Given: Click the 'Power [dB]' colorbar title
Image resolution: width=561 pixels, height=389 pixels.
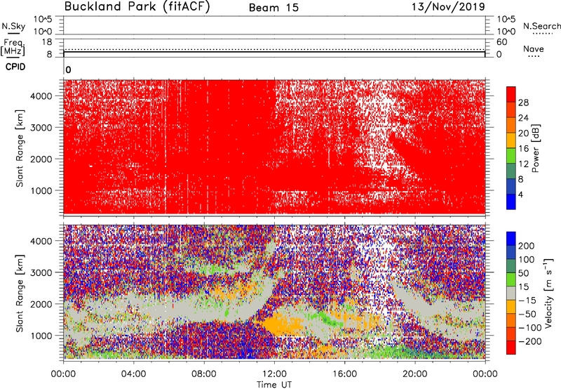Looking at the screenshot, I should pos(535,148).
